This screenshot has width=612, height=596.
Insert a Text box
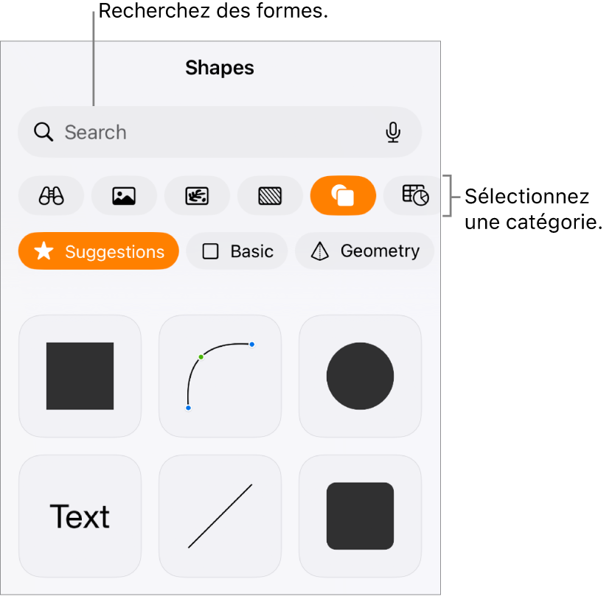point(80,516)
